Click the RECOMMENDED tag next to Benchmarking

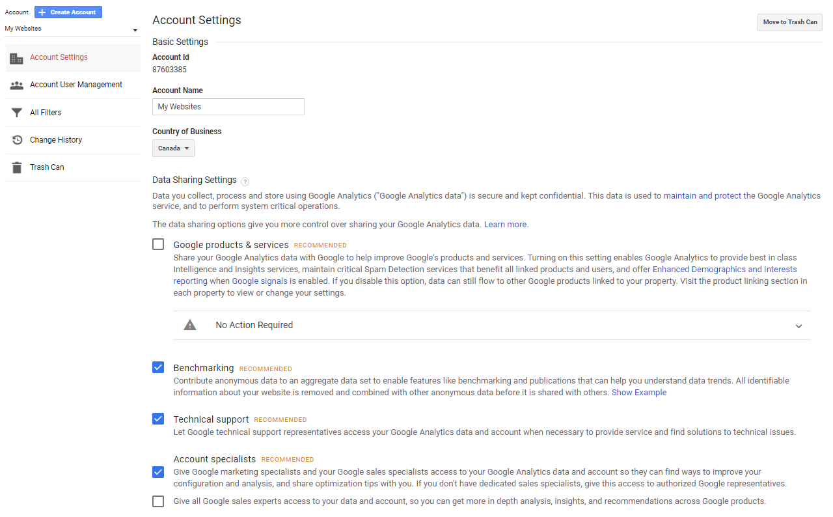point(266,369)
